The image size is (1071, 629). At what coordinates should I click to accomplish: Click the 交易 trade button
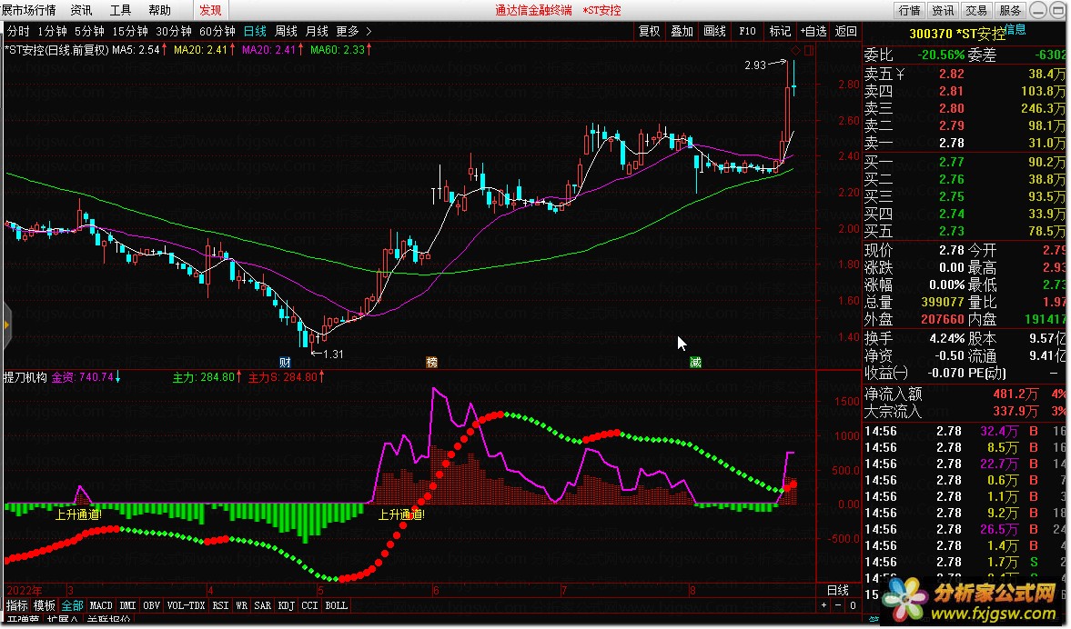coord(976,10)
